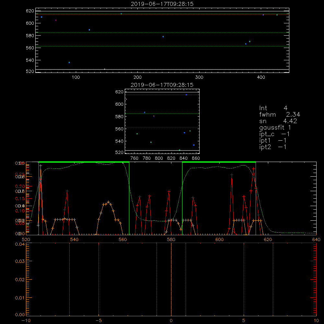Screen dimensions: 324x324
Task: Click the red peak apex near 605
Action: click(232, 175)
